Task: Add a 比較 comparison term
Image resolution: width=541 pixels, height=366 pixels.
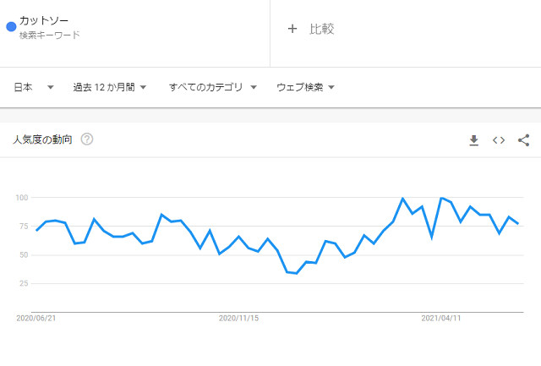Action: pyautogui.click(x=321, y=29)
